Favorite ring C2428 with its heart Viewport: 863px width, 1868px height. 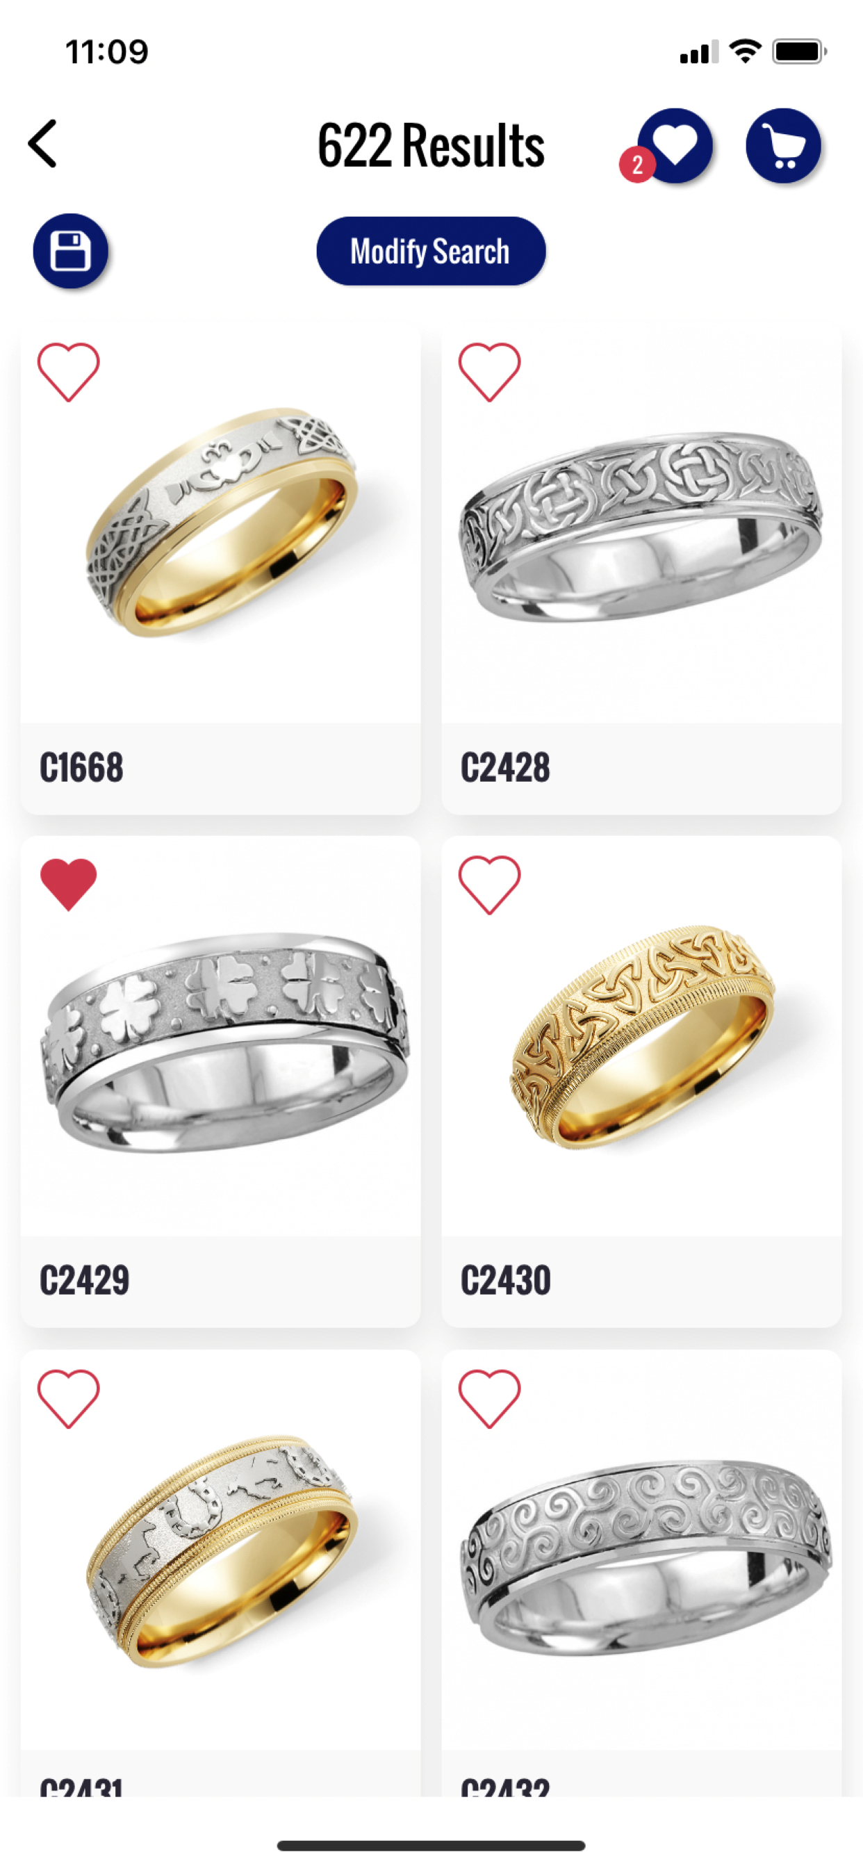(489, 372)
